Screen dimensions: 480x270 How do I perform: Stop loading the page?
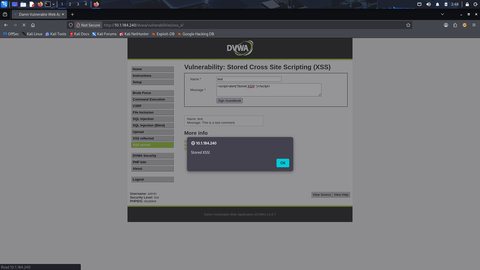(x=24, y=25)
